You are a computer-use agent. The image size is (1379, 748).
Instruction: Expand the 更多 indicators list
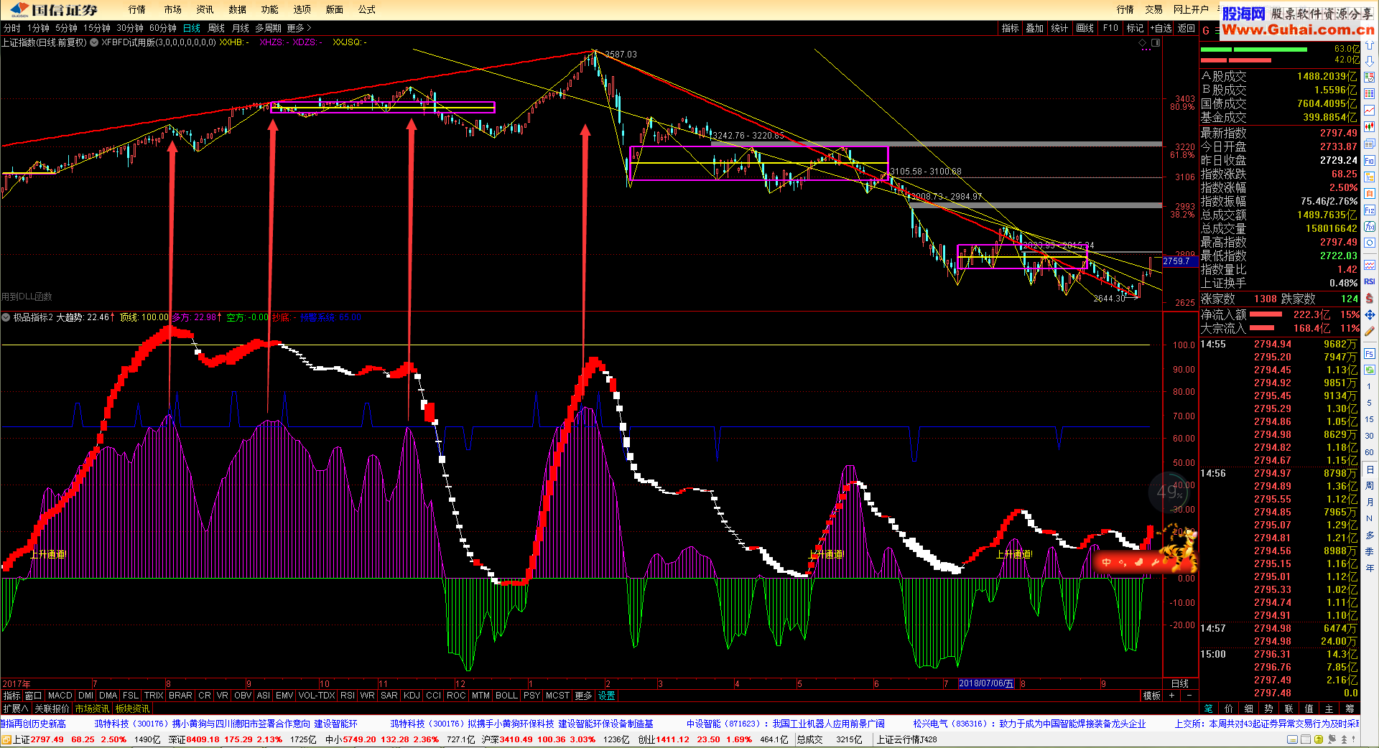pyautogui.click(x=583, y=696)
